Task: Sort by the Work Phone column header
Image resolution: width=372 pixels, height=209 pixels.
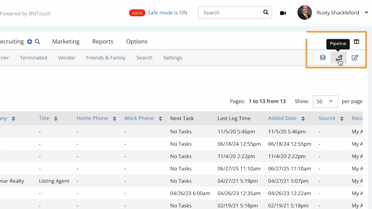Action: point(139,118)
